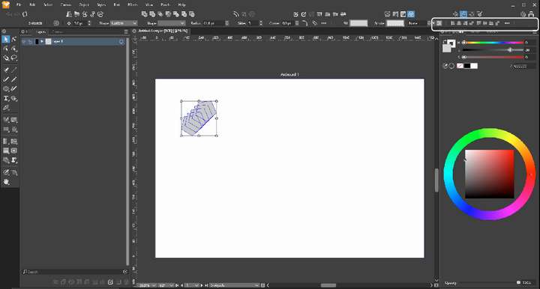
Task: Select the Text tool
Action: pos(6,98)
